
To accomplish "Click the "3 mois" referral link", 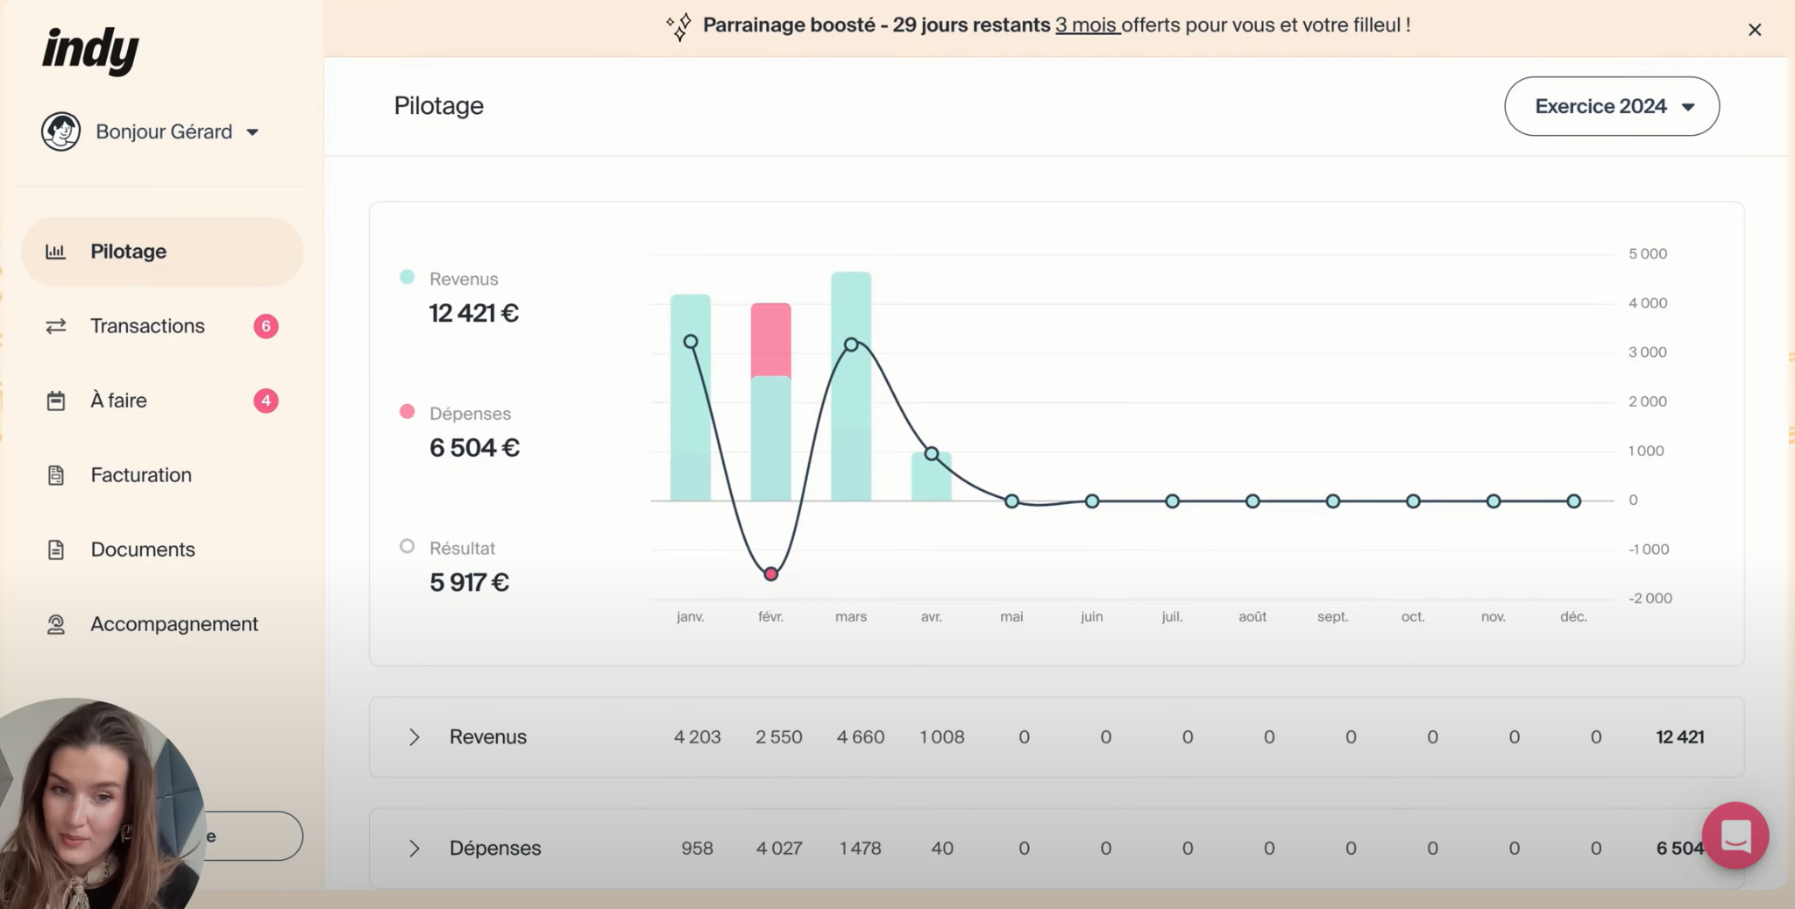I will tap(1086, 25).
